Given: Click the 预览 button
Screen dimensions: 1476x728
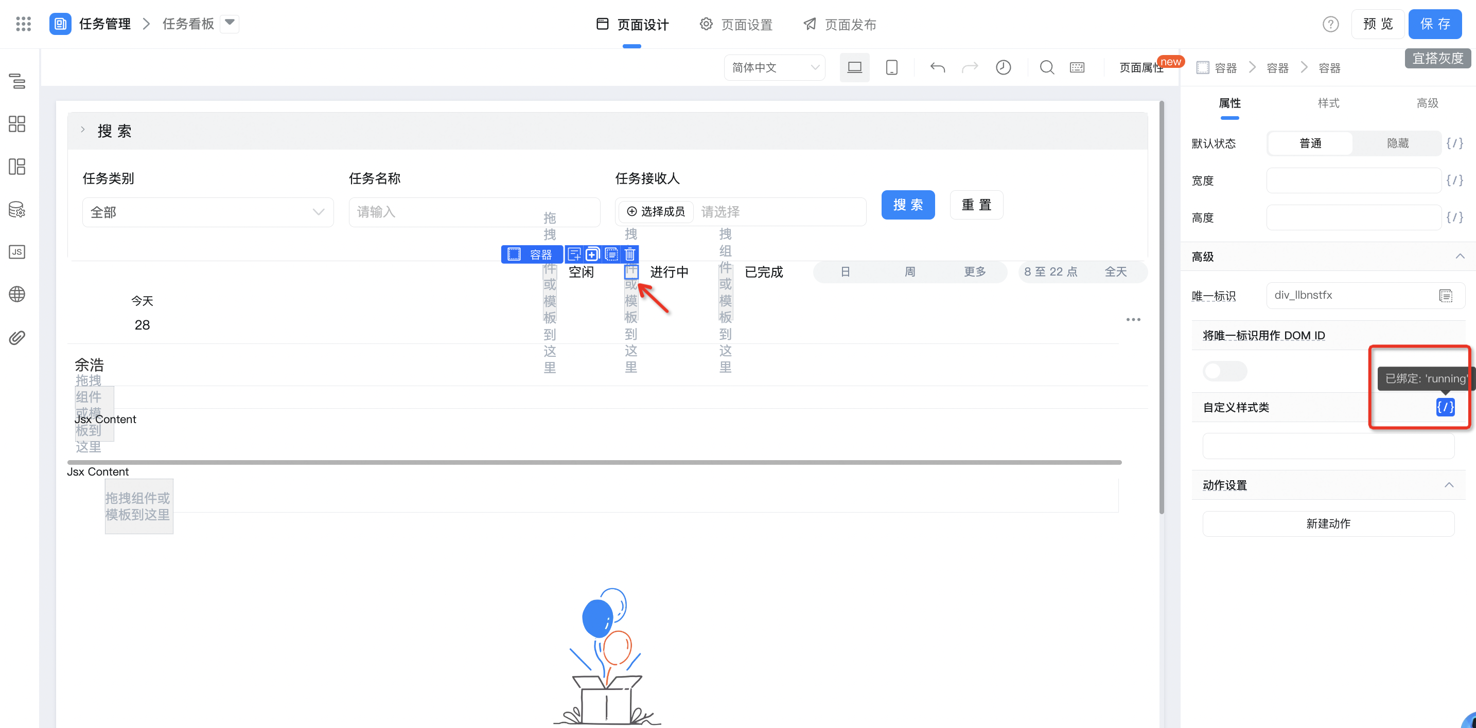Looking at the screenshot, I should 1378,24.
